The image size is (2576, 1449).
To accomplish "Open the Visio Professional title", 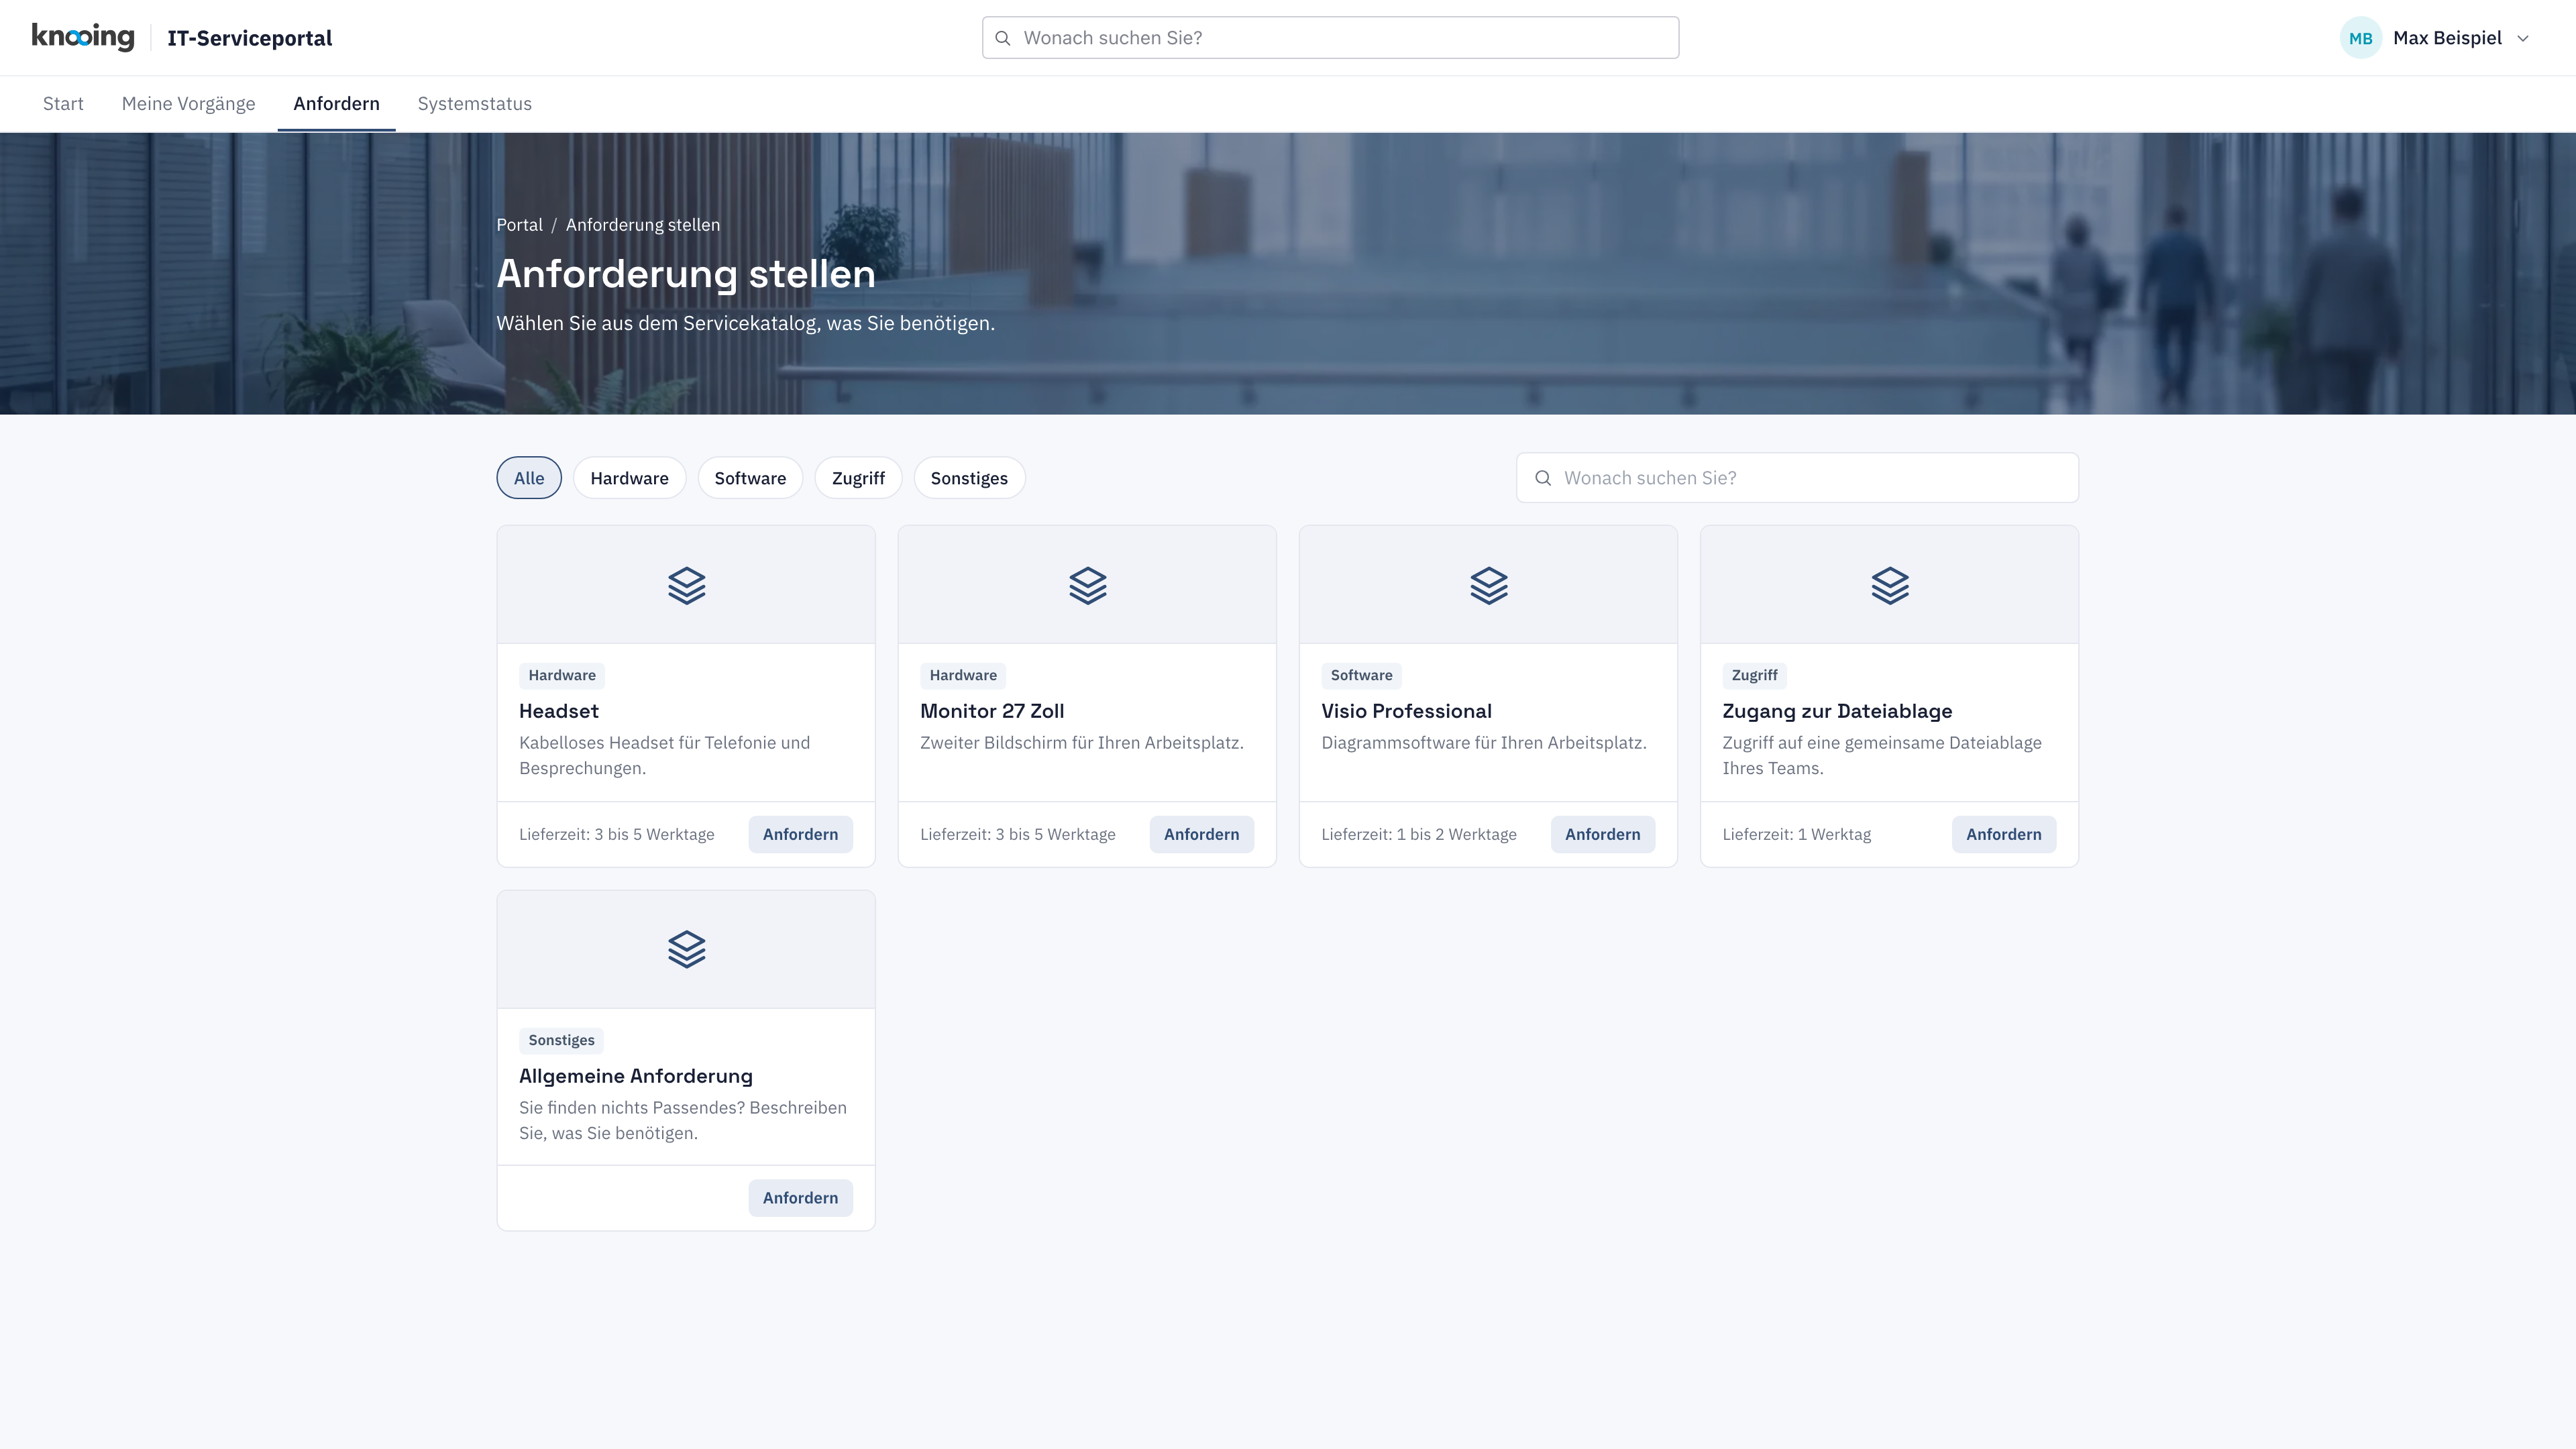I will pos(1406,711).
